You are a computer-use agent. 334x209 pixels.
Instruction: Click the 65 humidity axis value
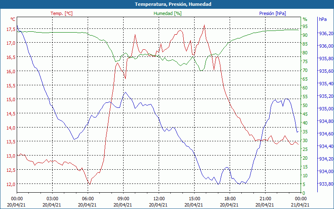click(x=305, y=79)
